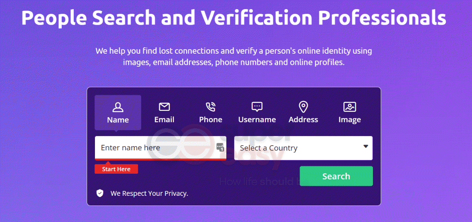Select the Name tab label
Image resolution: width=472 pixels, height=222 pixels.
pos(118,120)
